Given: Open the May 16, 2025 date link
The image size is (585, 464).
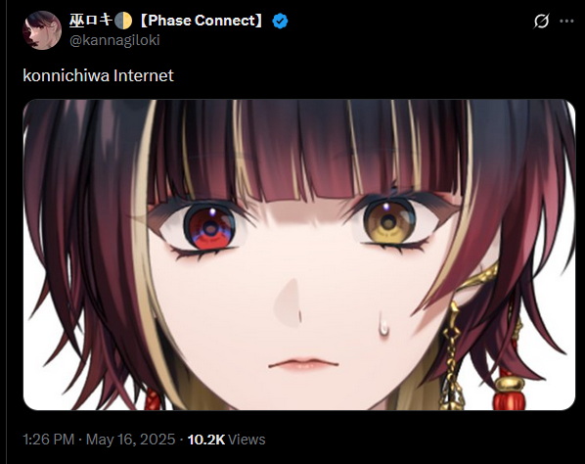Looking at the screenshot, I should click(130, 440).
